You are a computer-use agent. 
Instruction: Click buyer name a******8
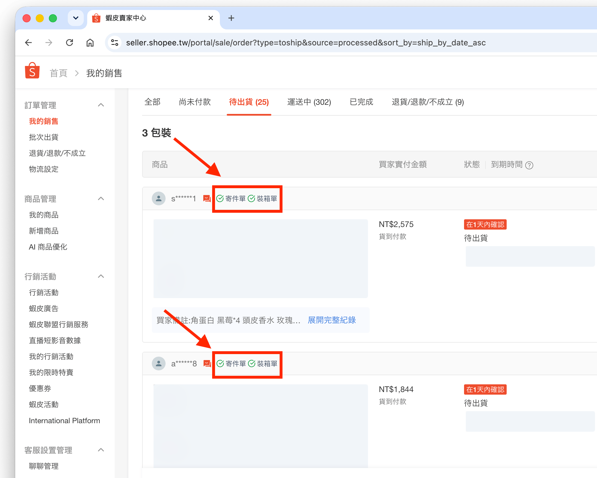[184, 363]
